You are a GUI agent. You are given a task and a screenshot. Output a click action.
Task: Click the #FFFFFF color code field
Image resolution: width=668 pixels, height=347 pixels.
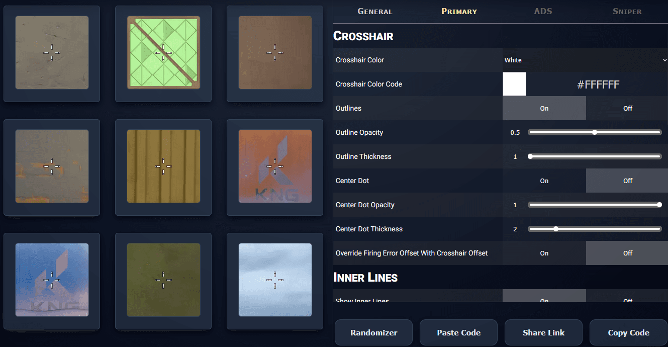(x=598, y=84)
